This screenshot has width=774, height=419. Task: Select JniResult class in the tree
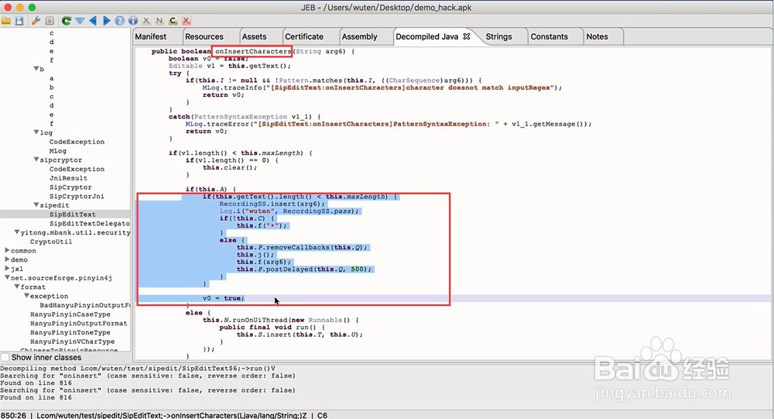[68, 178]
